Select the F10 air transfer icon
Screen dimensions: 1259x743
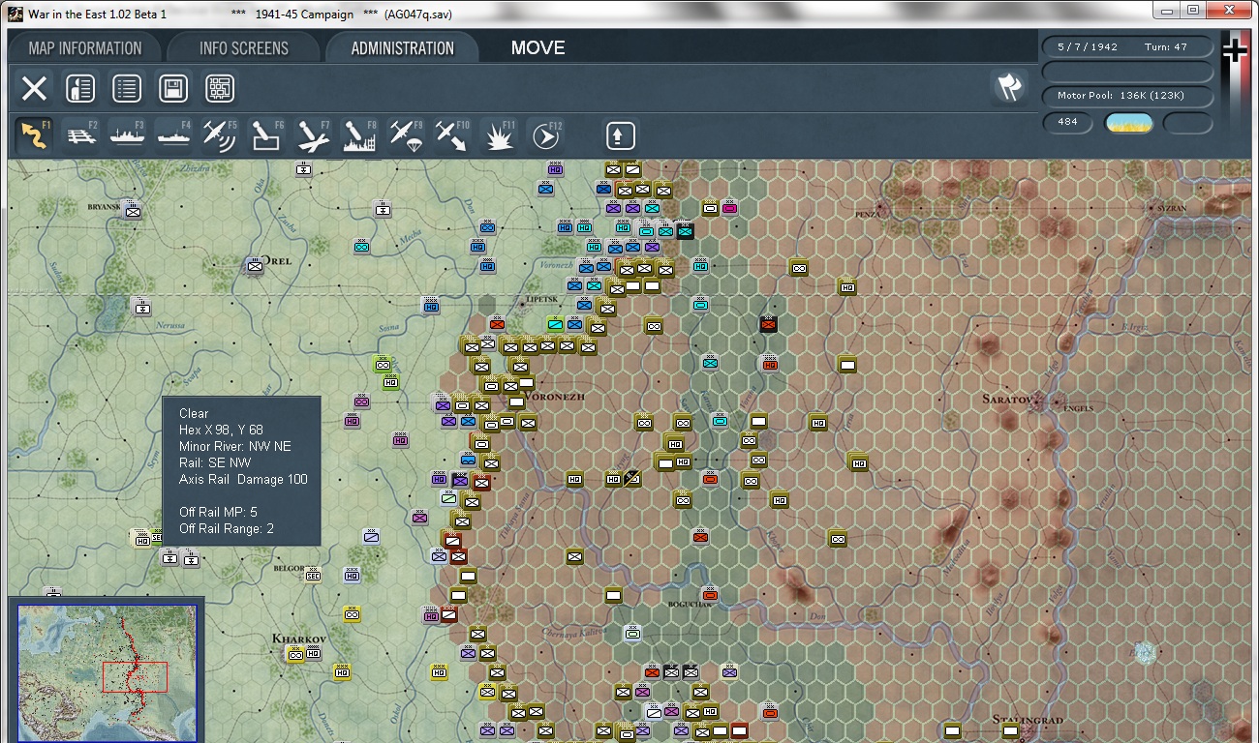click(453, 135)
